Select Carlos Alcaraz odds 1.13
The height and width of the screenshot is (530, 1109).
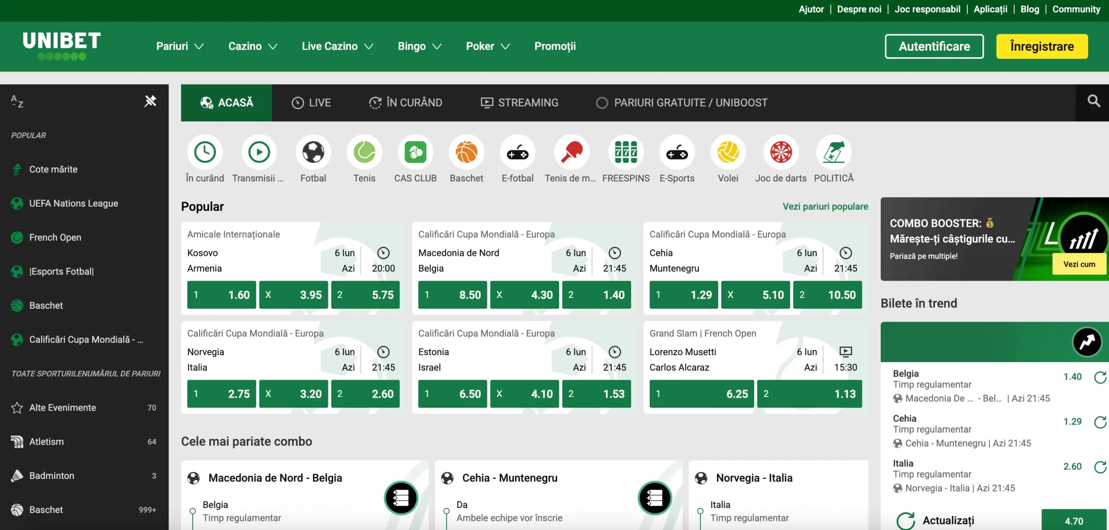(810, 394)
